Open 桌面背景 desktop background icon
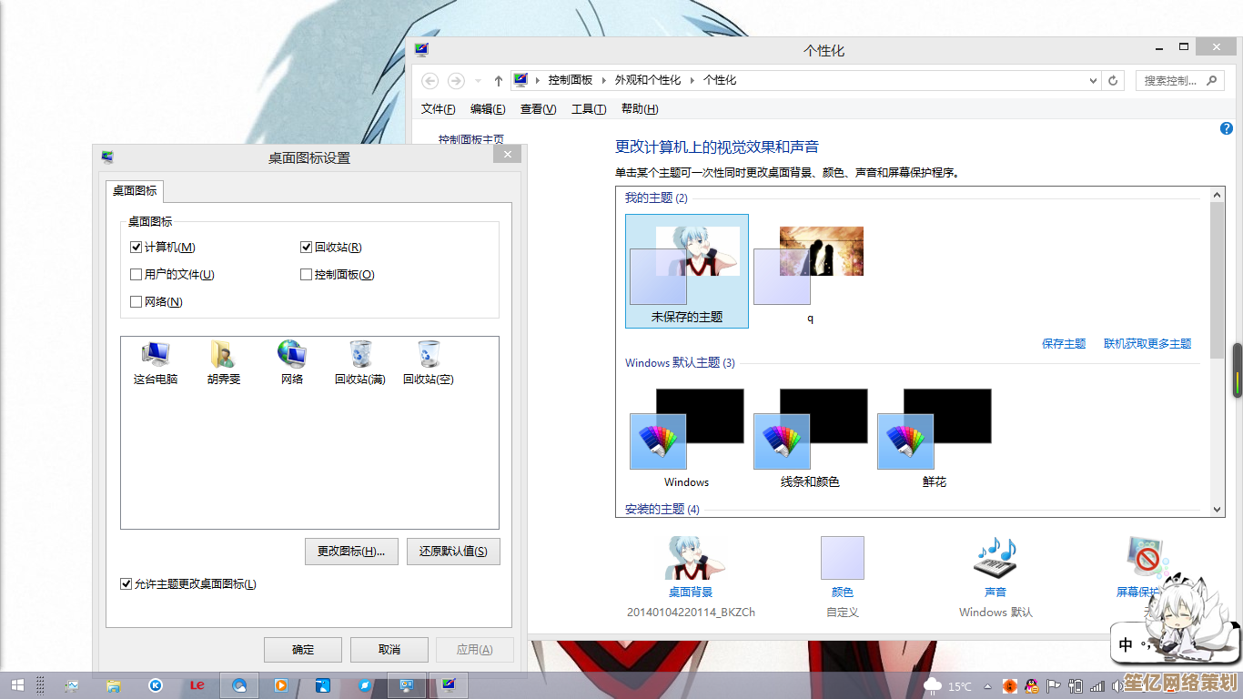 (691, 559)
